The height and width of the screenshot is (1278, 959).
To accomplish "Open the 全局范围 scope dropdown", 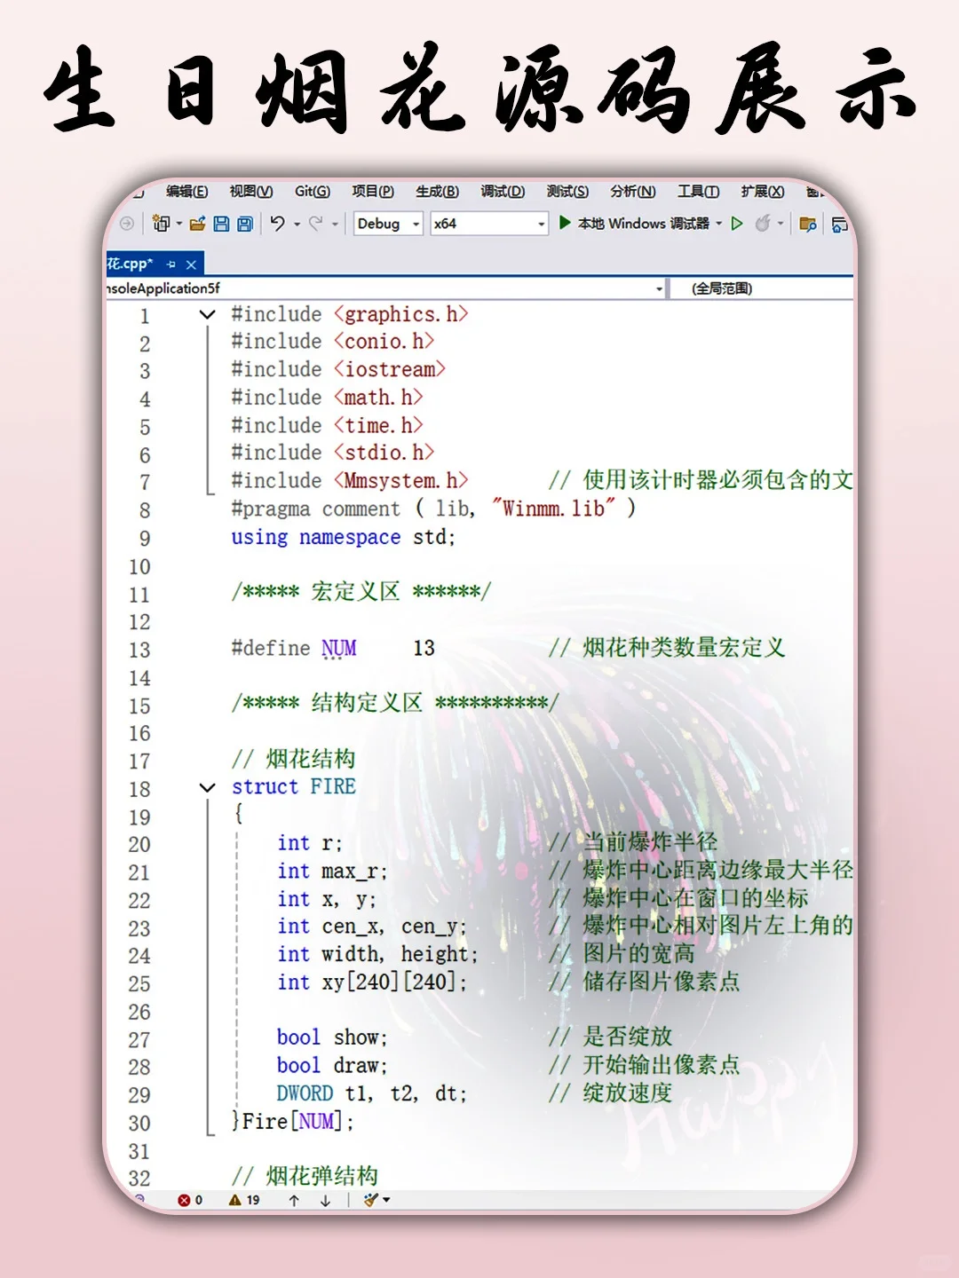I will 762,288.
